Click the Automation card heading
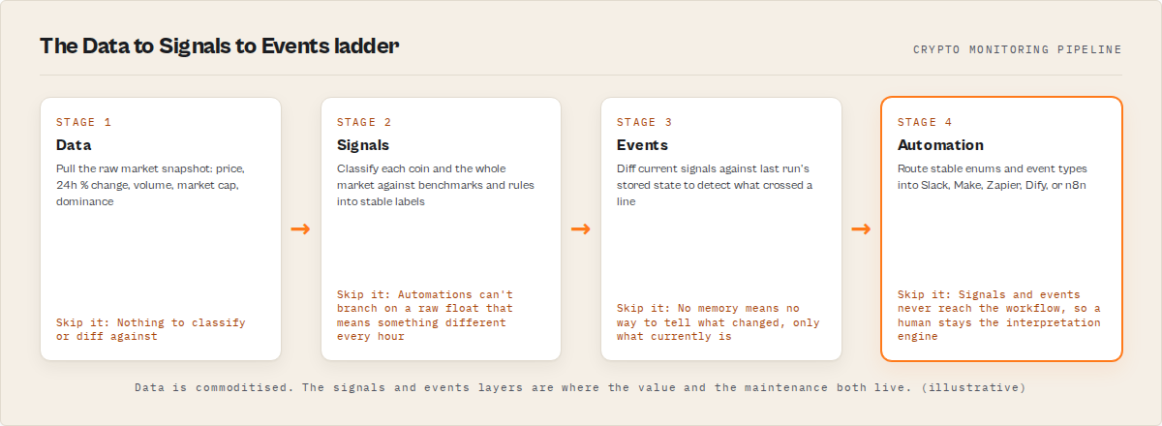This screenshot has width=1162, height=426. (940, 145)
